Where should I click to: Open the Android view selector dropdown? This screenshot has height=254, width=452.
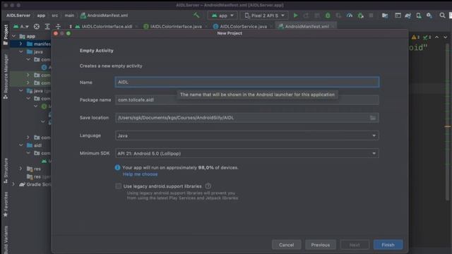tap(21, 27)
